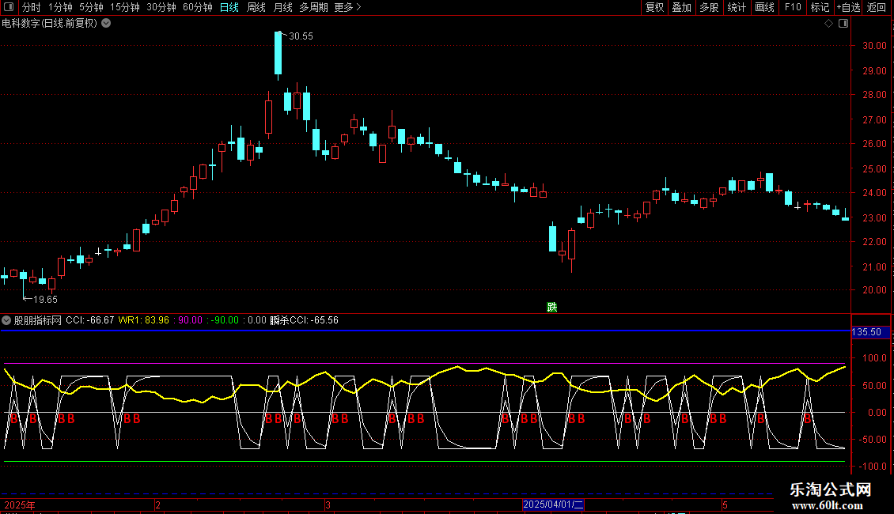Click the diamond icon at chart top-right
Viewport: 894px width, 514px height.
(x=828, y=24)
